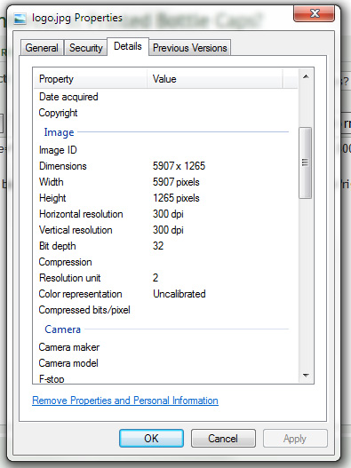The width and height of the screenshot is (351, 468).
Task: Click the Bit depth value 32
Action: [158, 246]
